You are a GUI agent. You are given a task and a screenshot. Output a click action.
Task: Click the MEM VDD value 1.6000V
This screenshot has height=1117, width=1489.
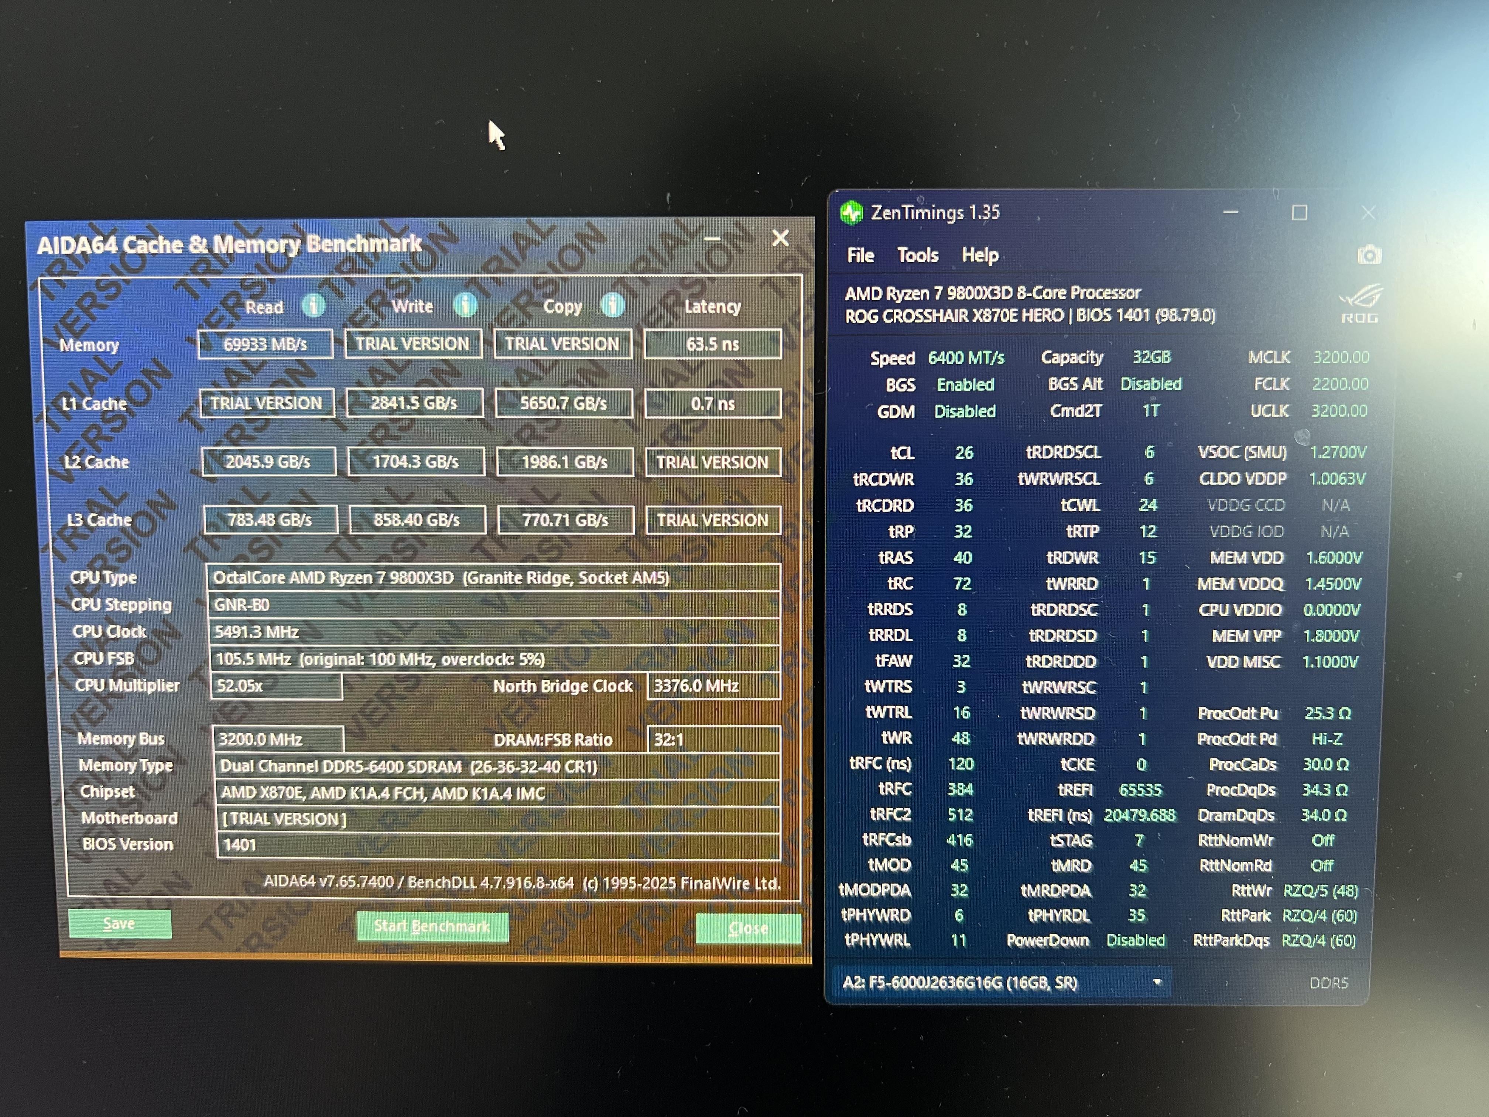(1334, 557)
